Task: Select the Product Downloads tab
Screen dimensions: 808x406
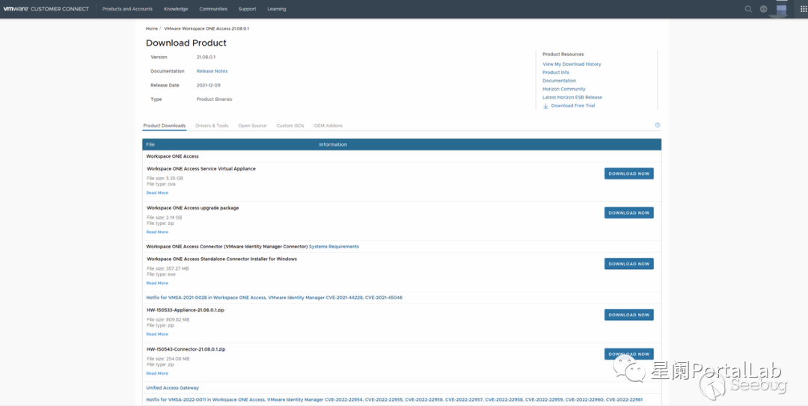Action: 165,126
